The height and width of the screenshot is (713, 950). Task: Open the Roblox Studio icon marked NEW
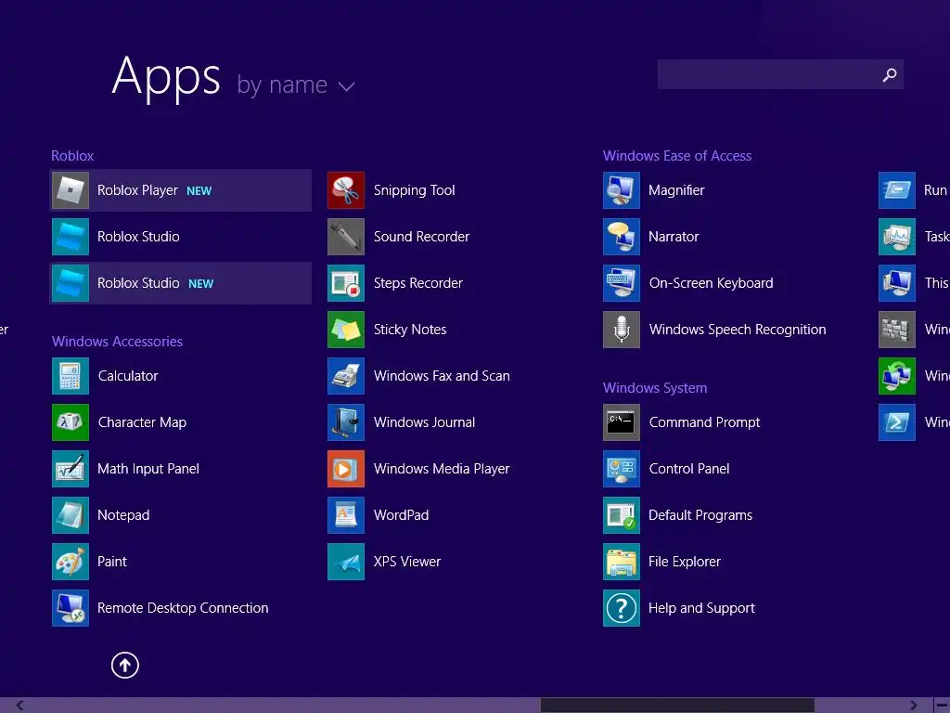click(x=71, y=283)
